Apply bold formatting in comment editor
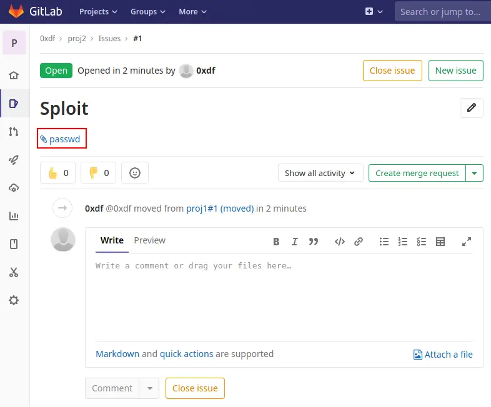The width and height of the screenshot is (491, 407). coord(276,242)
